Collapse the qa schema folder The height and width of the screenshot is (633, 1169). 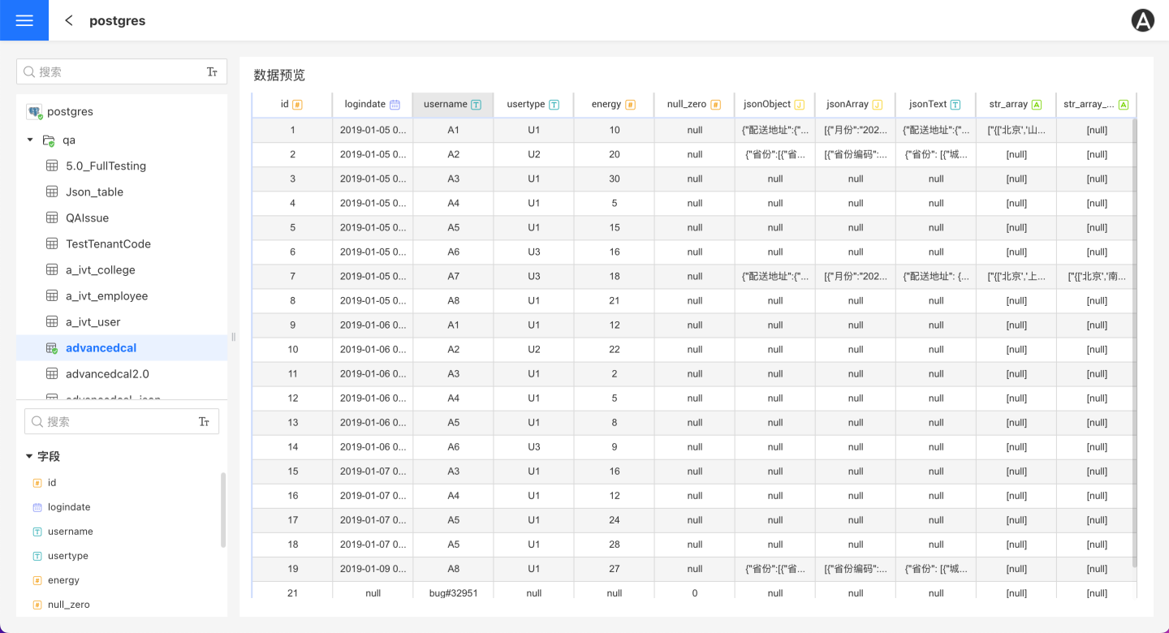pyautogui.click(x=30, y=140)
